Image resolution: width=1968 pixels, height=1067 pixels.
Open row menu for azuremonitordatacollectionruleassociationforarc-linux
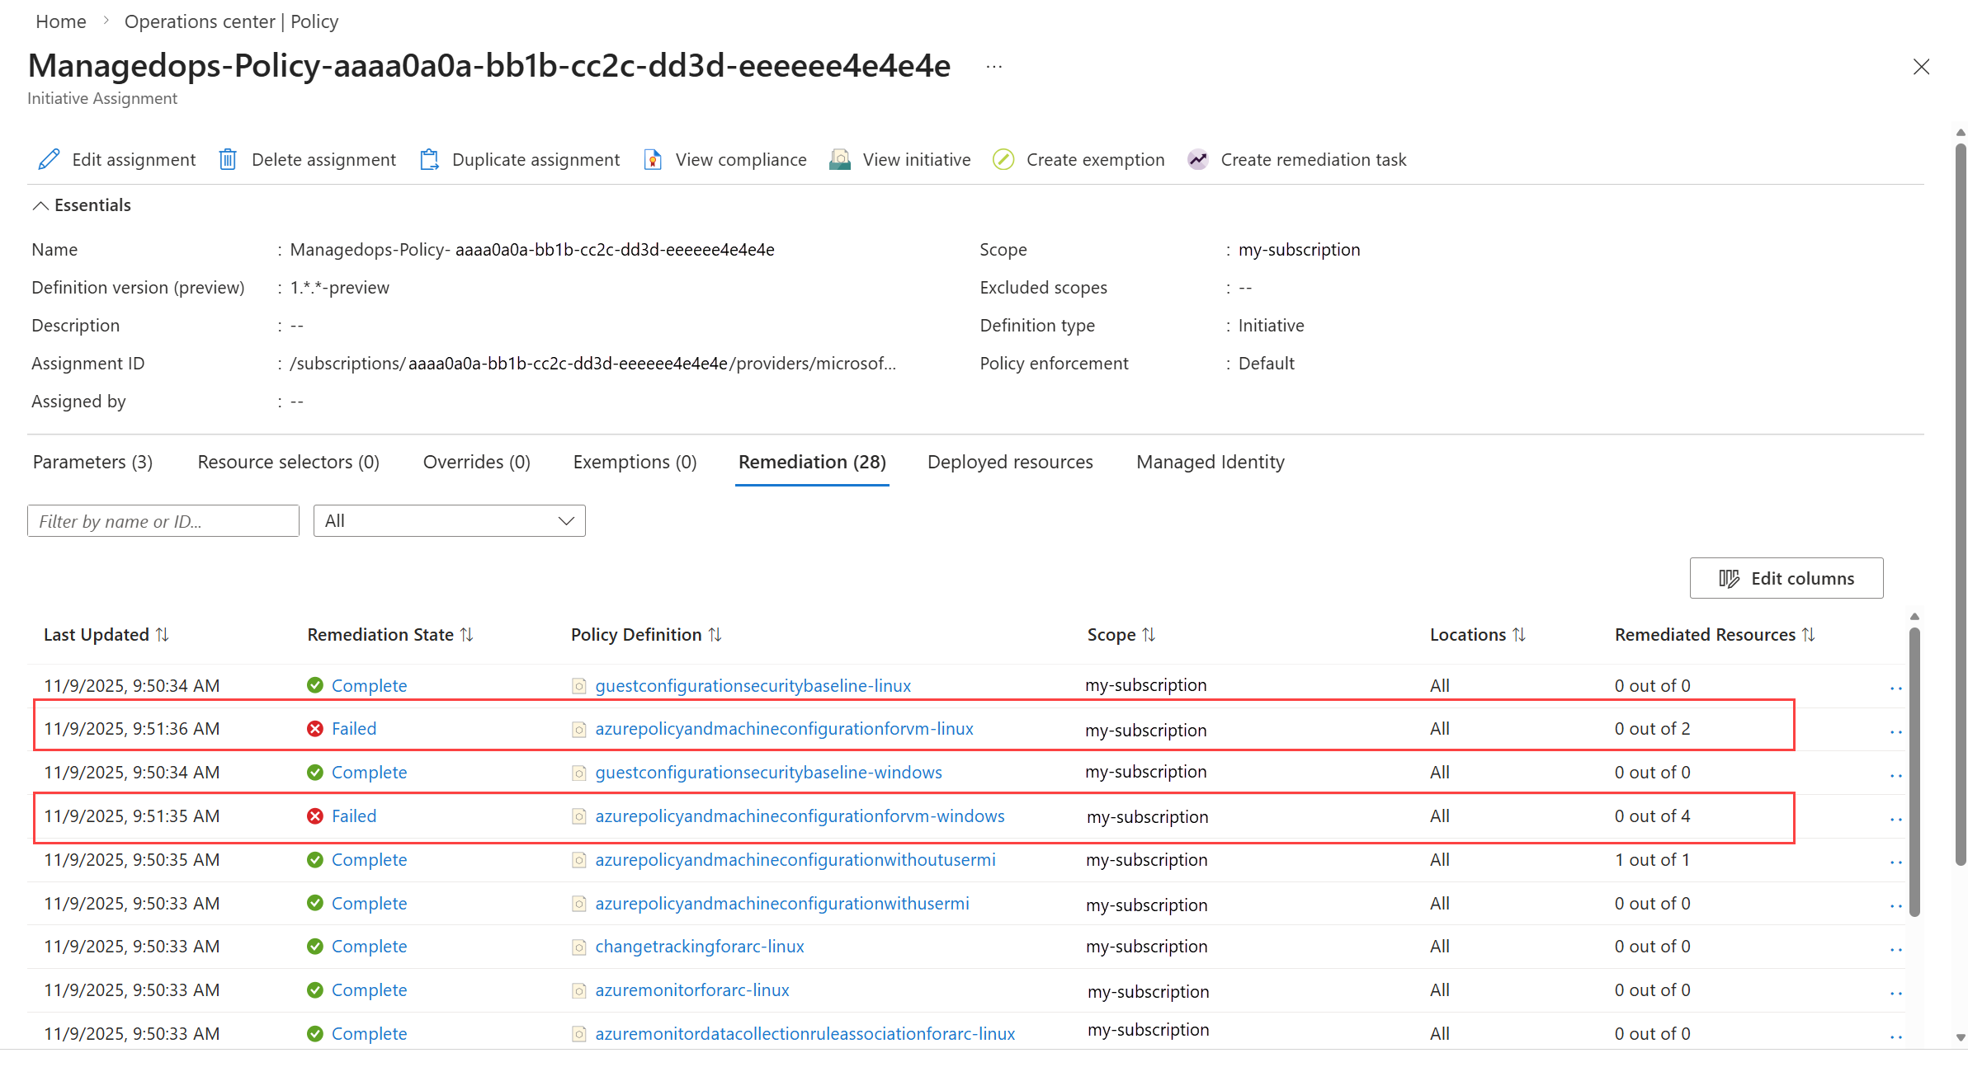pos(1895,1036)
